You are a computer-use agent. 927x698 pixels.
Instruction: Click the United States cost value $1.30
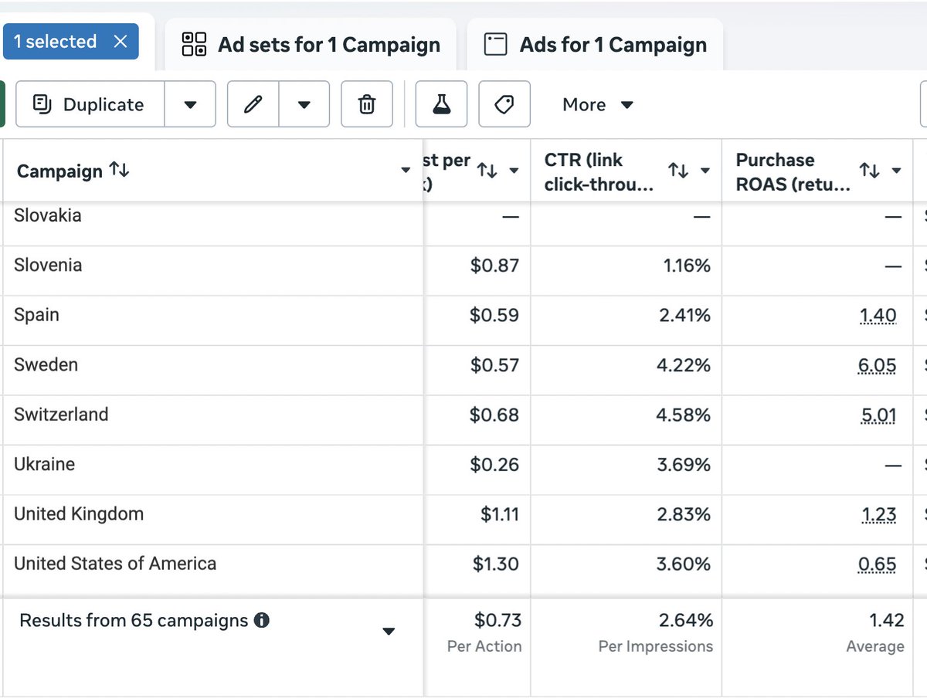coord(496,564)
